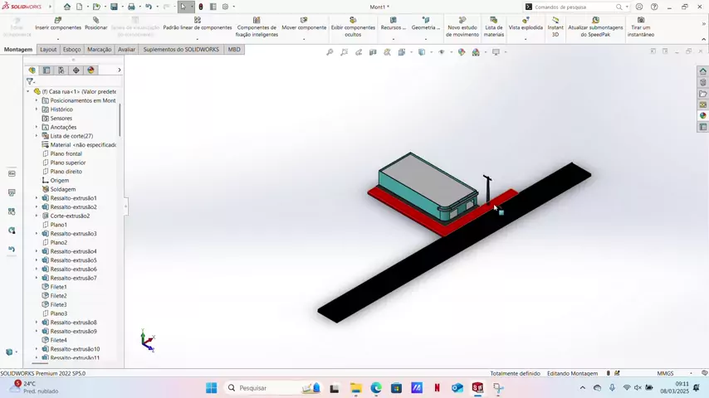
Task: Toggle the Hide/Show items eye icon
Action: (x=442, y=52)
